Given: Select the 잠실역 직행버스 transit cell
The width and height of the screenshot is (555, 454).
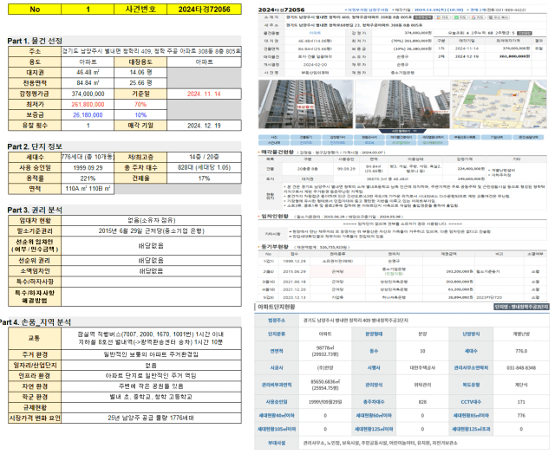Looking at the screenshot, I should pyautogui.click(x=152, y=339).
